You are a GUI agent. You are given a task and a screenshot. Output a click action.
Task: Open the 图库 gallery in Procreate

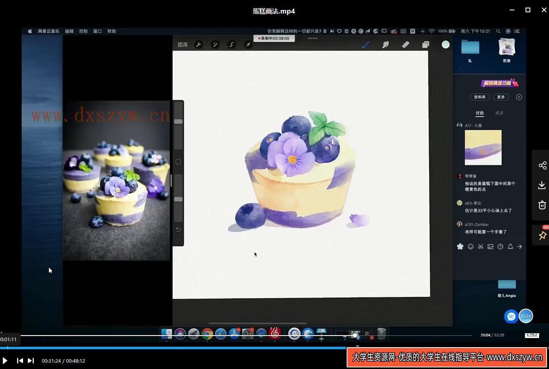[x=183, y=44]
